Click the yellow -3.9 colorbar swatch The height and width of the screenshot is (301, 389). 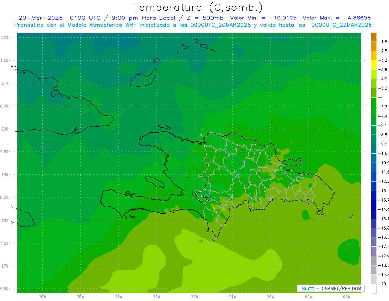[374, 65]
